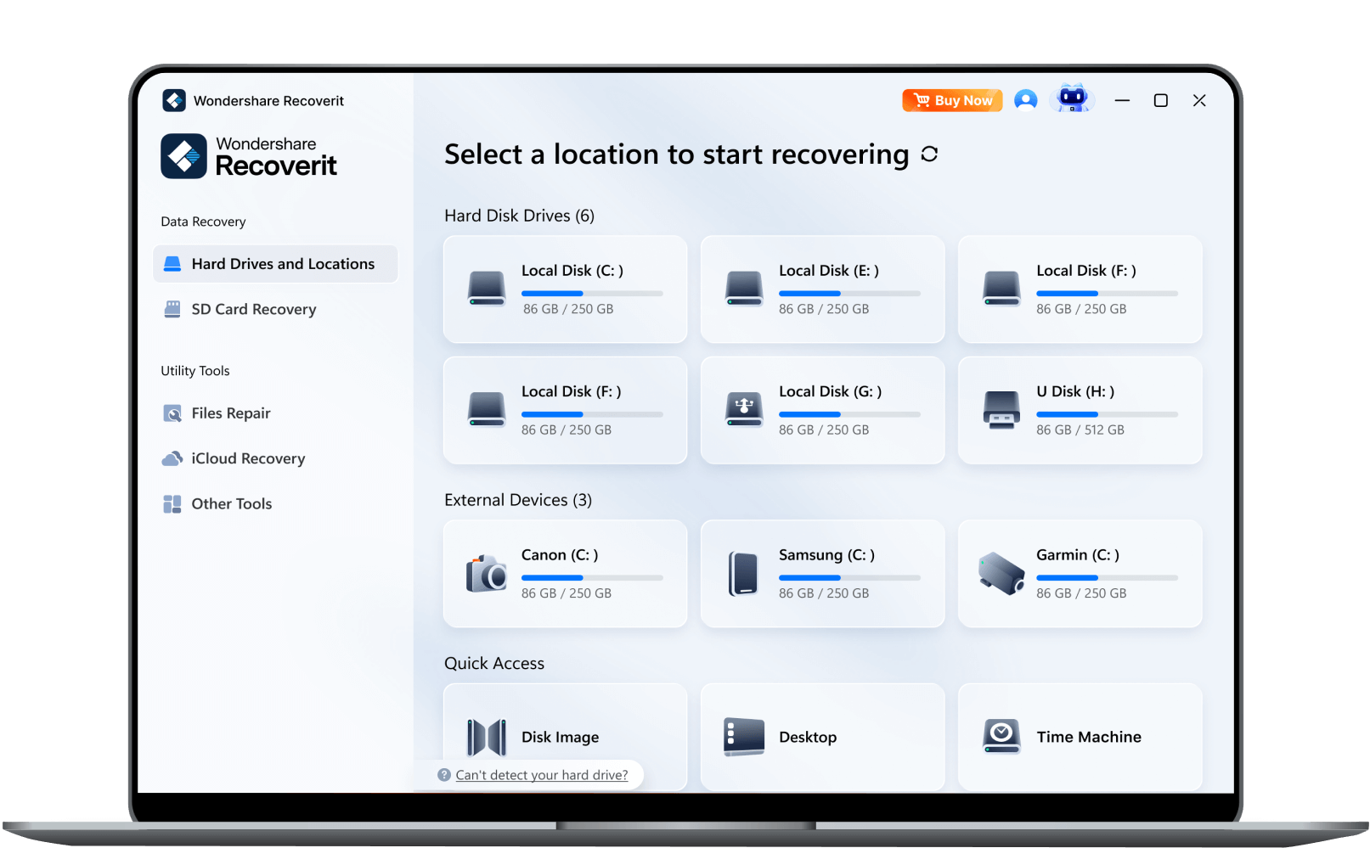Click the Local Disk (G:) USB drive icon

[x=744, y=410]
